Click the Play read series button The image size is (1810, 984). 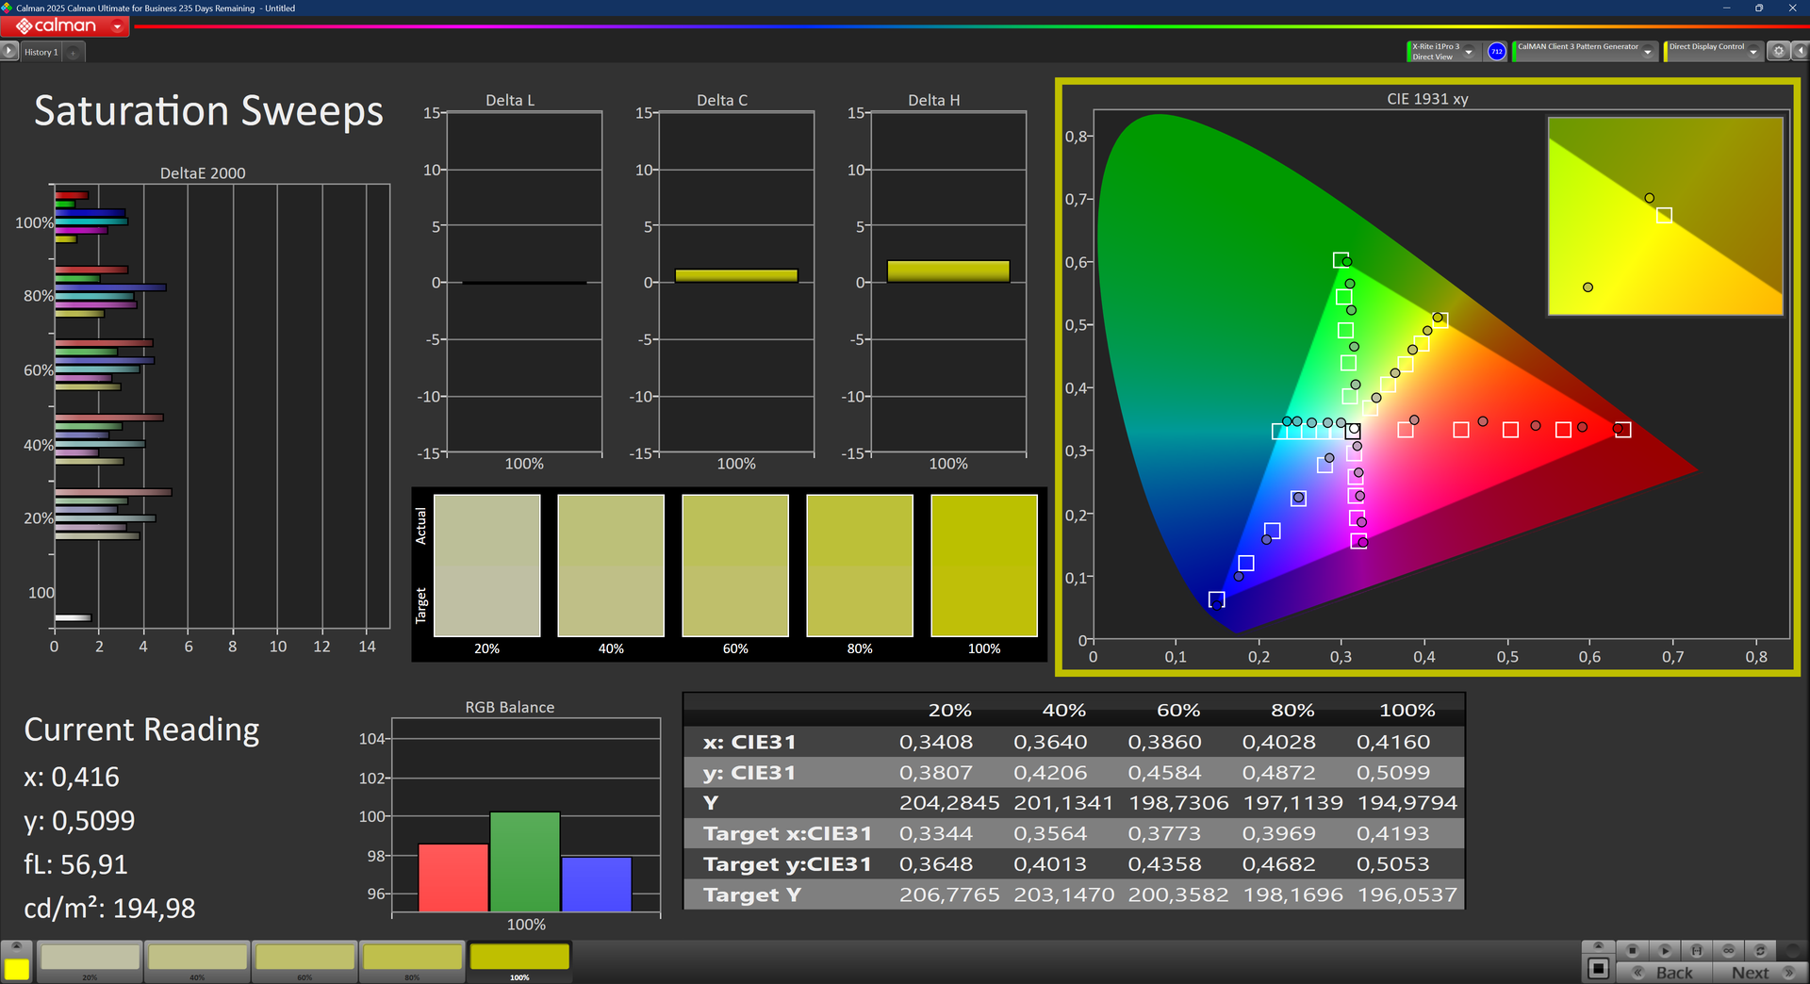[x=1665, y=950]
